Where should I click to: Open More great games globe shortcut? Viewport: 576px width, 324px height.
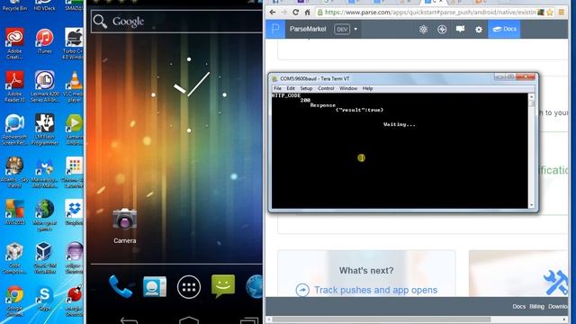pos(44,215)
